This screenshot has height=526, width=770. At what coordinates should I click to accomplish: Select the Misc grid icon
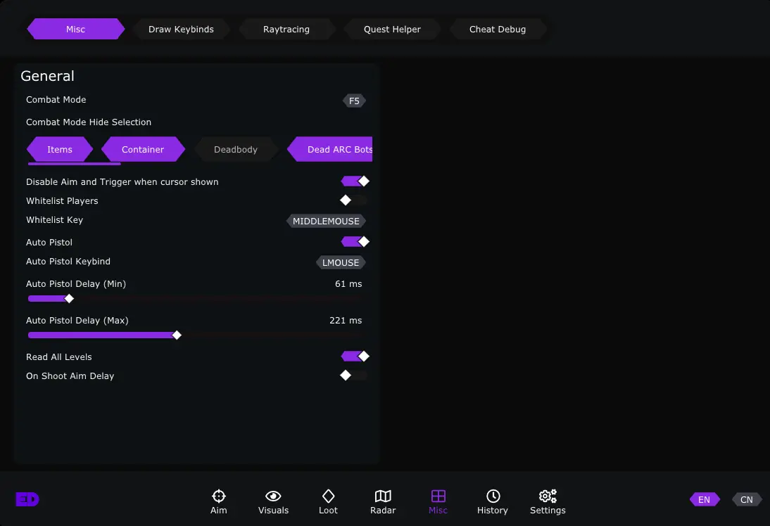click(438, 501)
